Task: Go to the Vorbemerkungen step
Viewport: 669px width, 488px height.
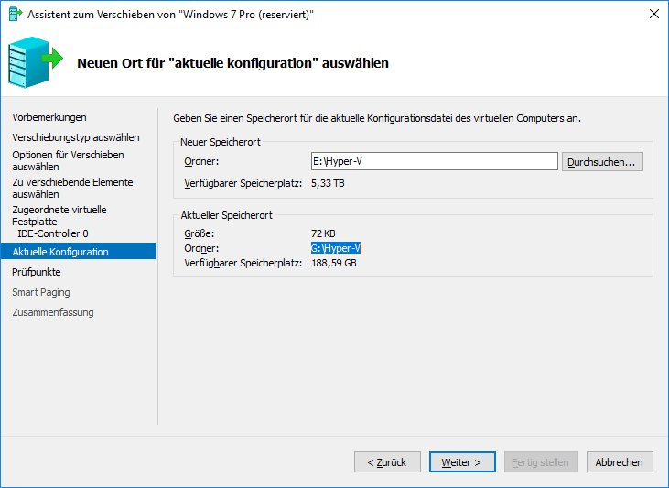Action: pyautogui.click(x=49, y=117)
